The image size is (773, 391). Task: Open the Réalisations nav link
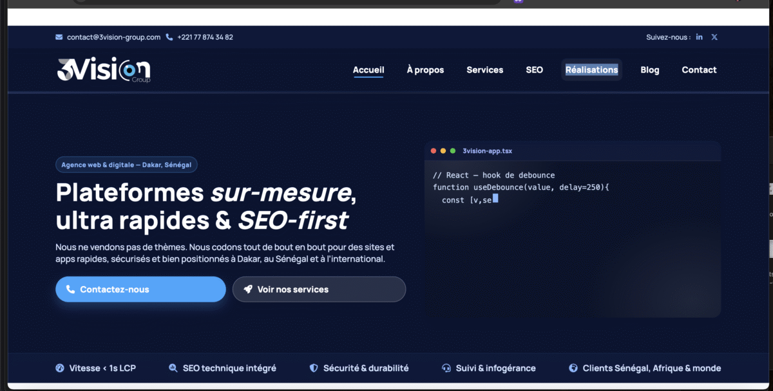click(591, 70)
